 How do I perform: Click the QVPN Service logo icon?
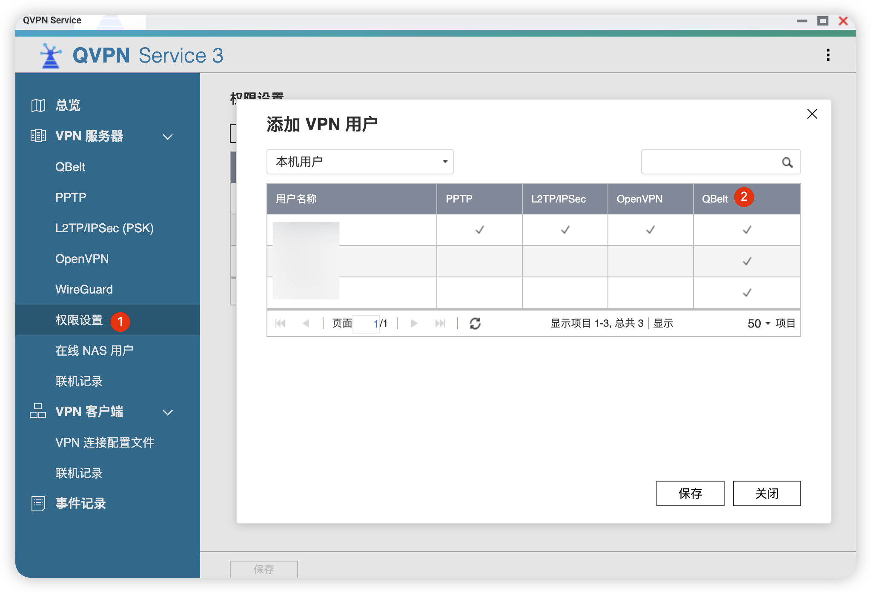point(51,55)
